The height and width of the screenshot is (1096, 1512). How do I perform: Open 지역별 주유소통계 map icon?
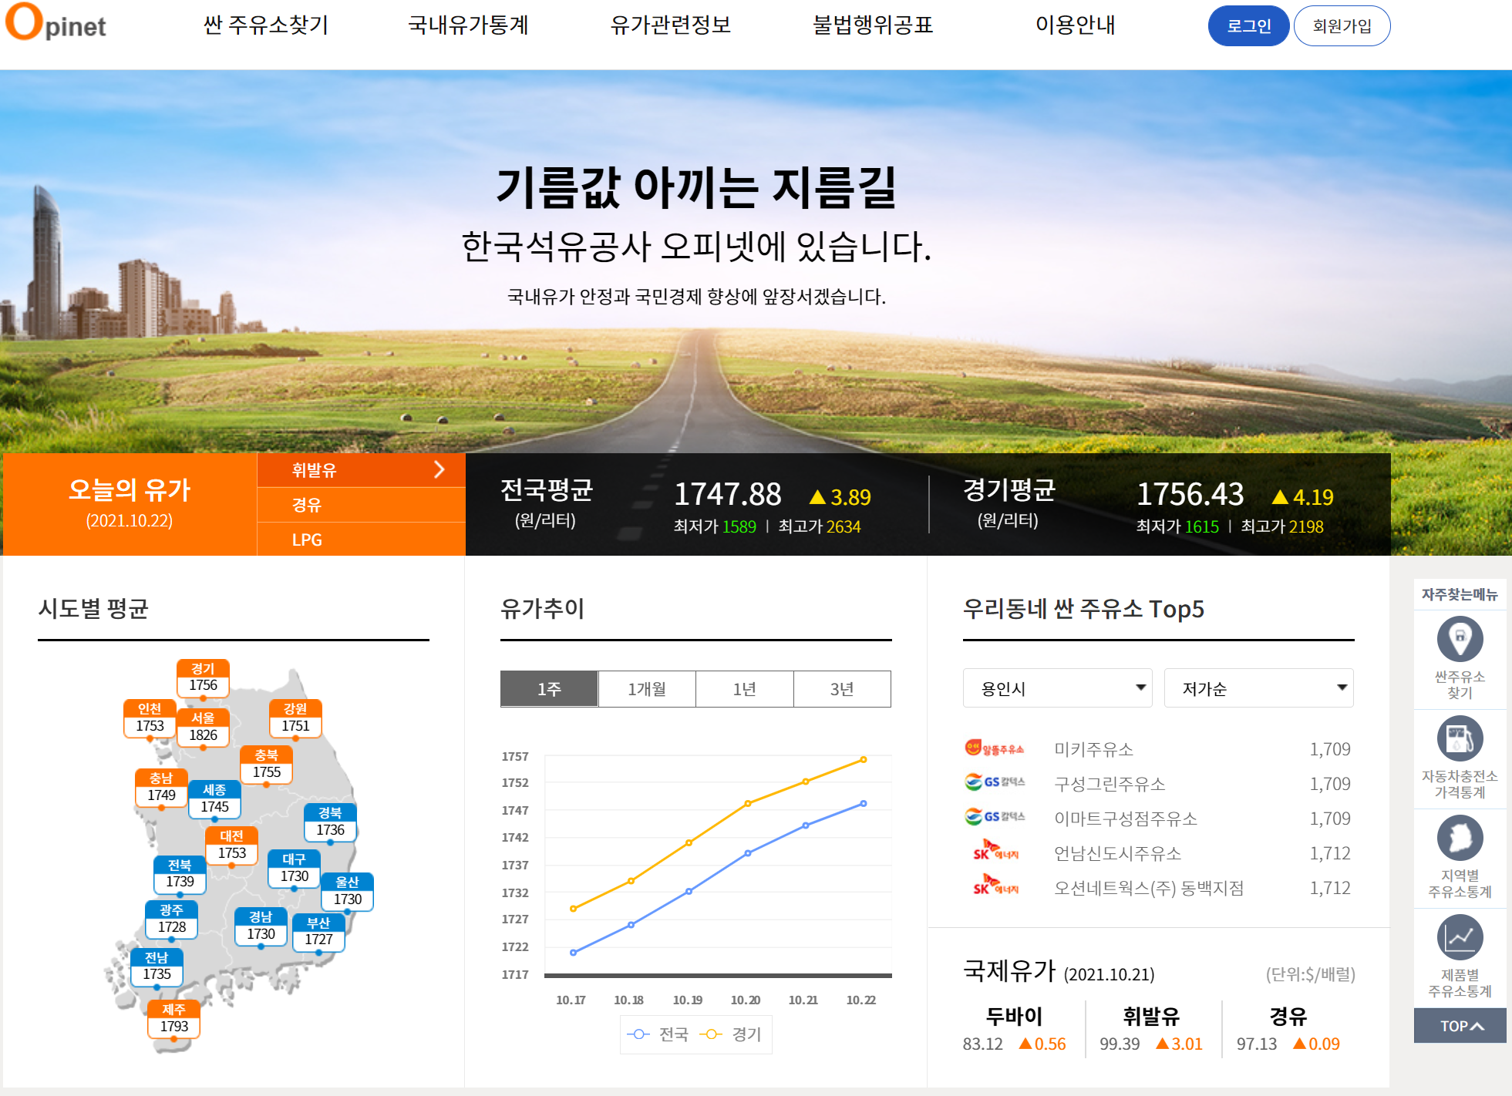pyautogui.click(x=1460, y=839)
